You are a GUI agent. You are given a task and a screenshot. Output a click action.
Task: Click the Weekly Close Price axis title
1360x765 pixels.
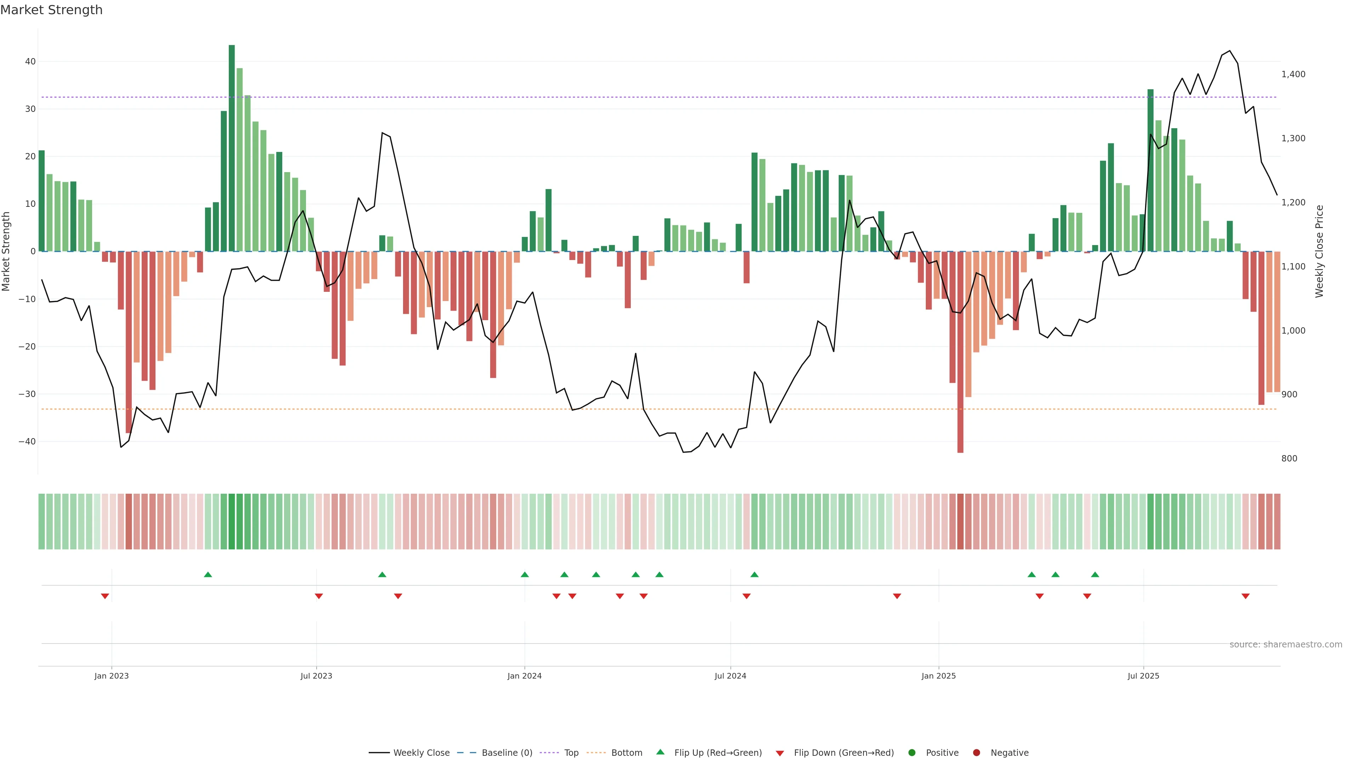1319,251
